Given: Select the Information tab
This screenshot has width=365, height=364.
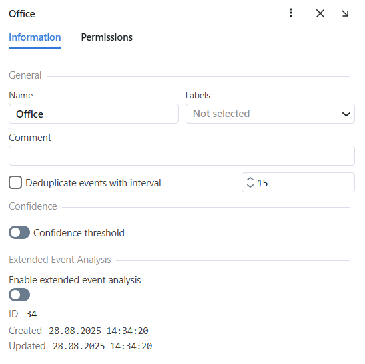Looking at the screenshot, I should click(x=35, y=37).
